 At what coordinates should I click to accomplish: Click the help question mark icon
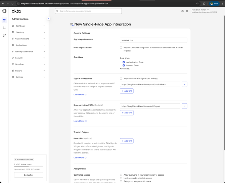(182, 11)
